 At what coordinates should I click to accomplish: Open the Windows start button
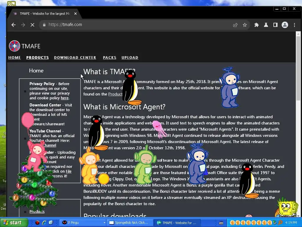click(14, 223)
